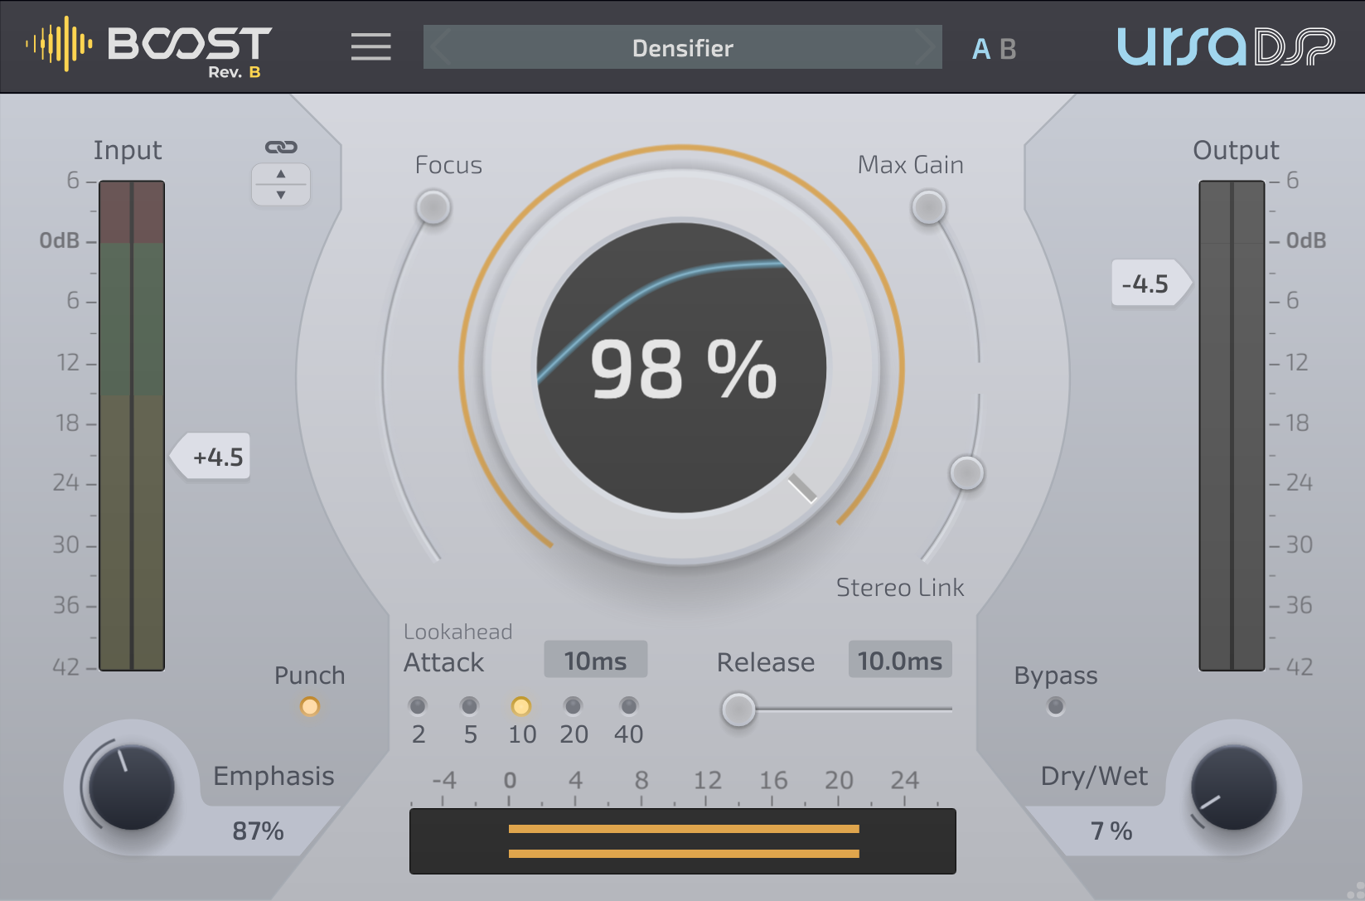Click the 10.0ms Release value field
1365x901 pixels.
tap(899, 660)
